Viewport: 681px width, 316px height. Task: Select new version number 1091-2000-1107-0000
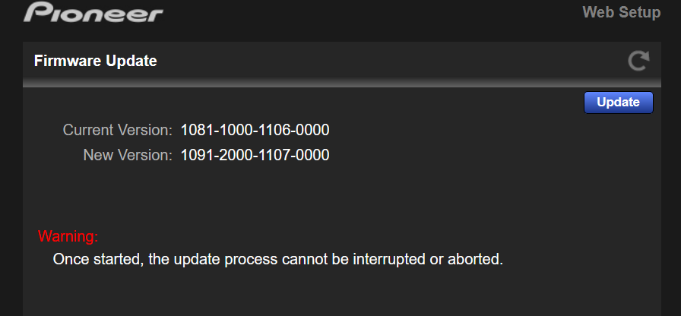point(255,156)
